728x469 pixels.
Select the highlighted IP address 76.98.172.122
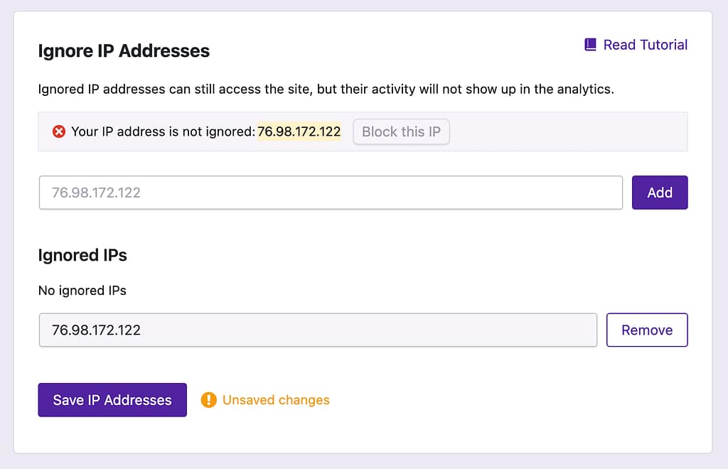click(x=299, y=131)
